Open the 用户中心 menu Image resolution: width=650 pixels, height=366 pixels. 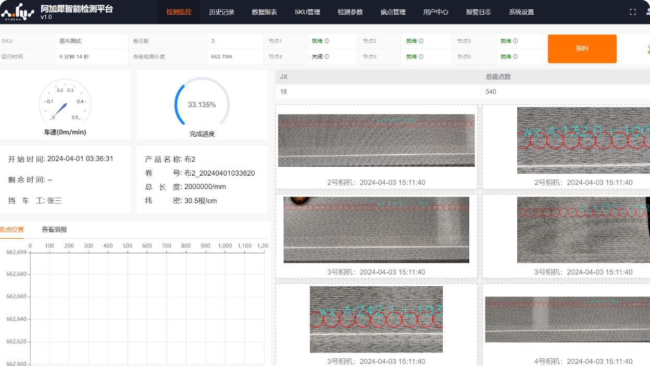pos(435,12)
